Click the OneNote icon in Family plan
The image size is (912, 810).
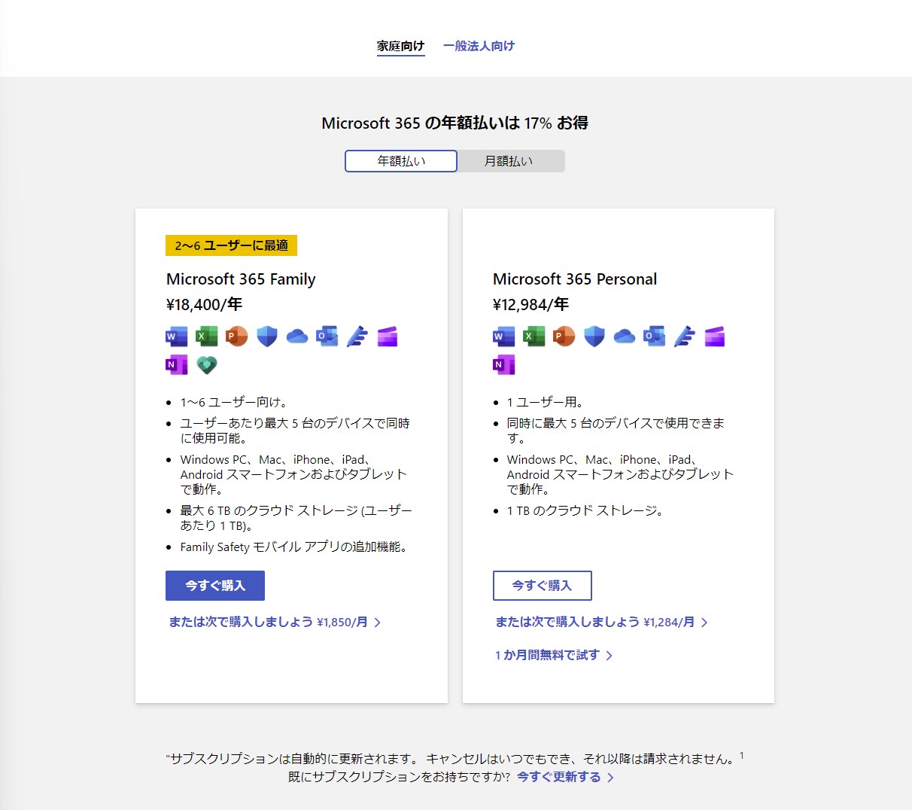pyautogui.click(x=177, y=365)
